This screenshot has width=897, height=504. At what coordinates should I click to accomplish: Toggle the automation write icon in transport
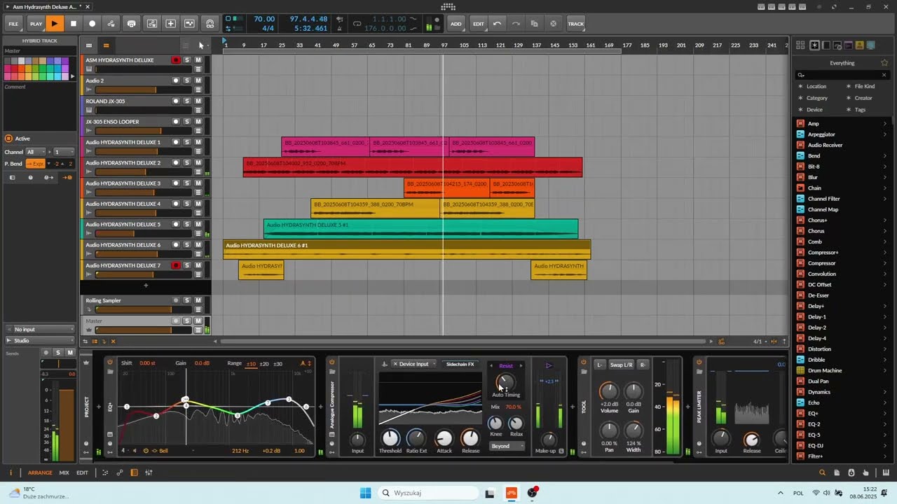111,24
